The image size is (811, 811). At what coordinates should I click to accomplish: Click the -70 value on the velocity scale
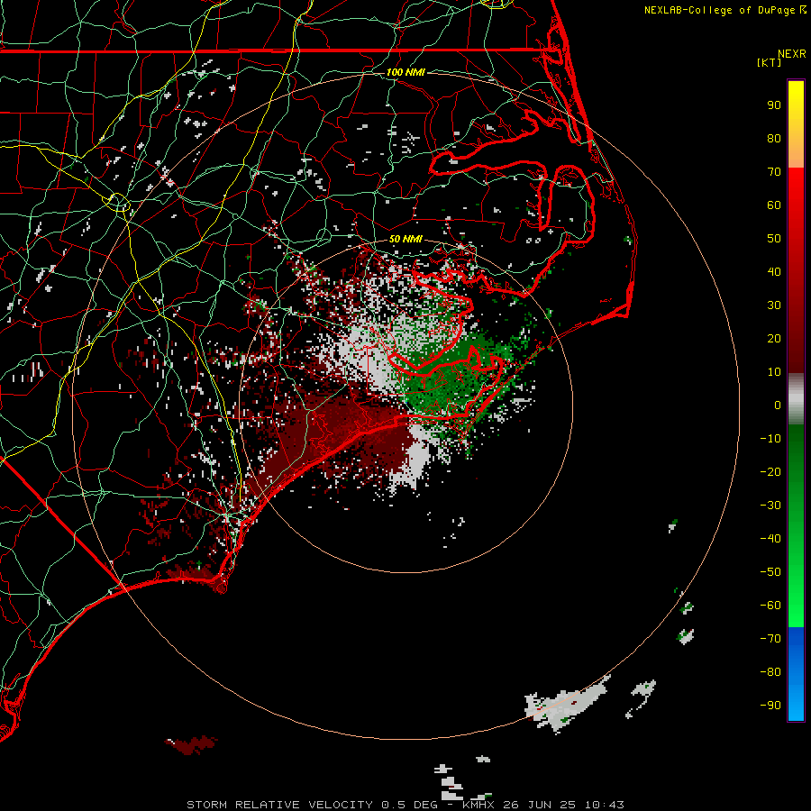(770, 639)
